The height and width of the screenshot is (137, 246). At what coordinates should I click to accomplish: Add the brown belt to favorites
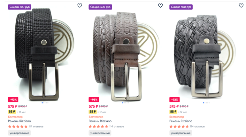point(160,5)
